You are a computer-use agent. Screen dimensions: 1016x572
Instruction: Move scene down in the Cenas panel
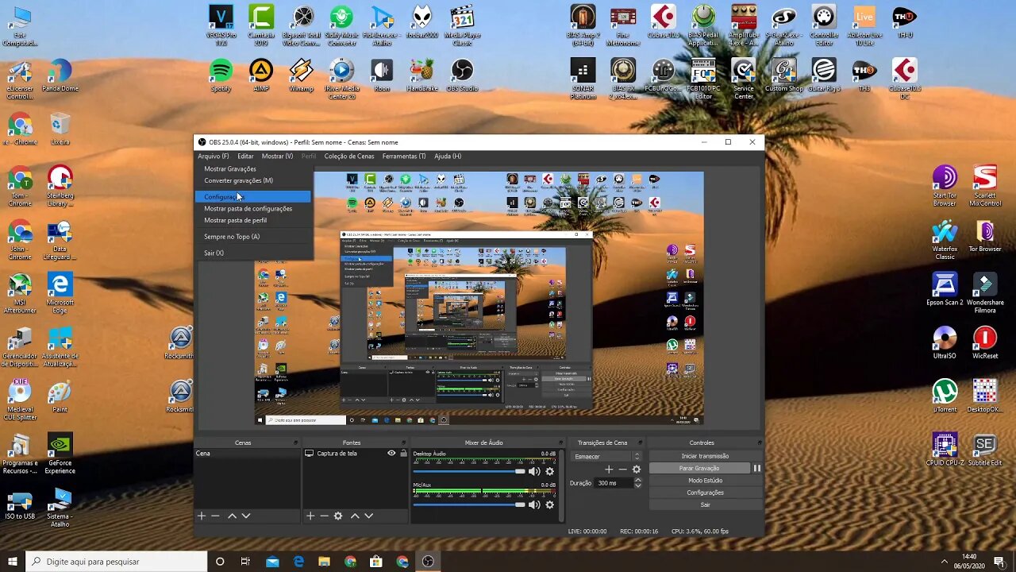point(246,516)
